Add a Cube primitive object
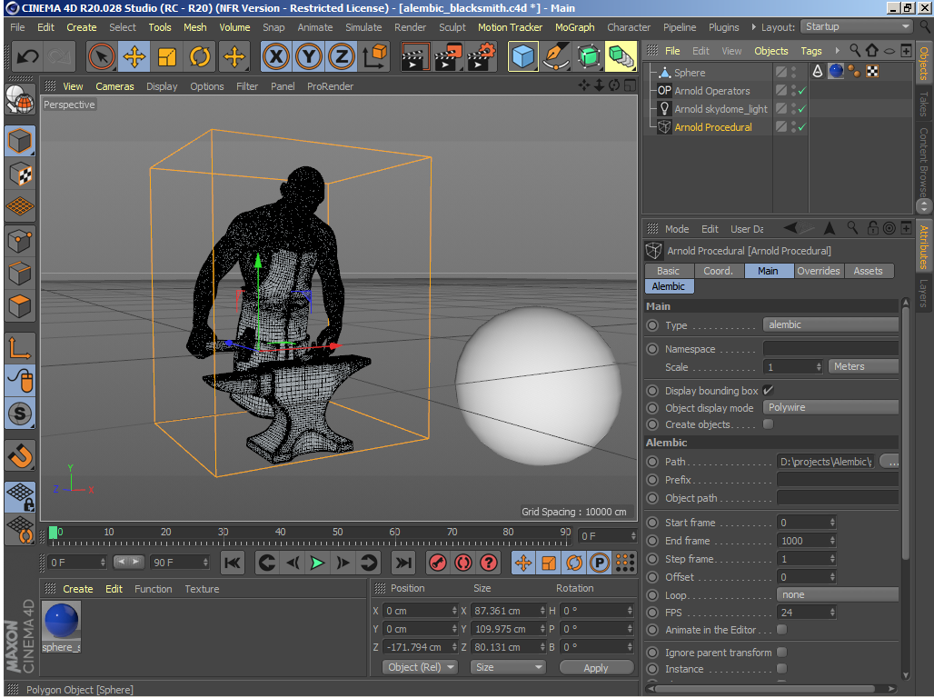Screen dimensions: 934x698 pyautogui.click(x=523, y=57)
